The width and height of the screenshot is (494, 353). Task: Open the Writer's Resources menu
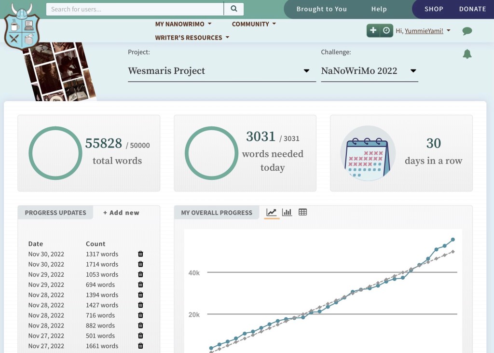[x=192, y=38]
